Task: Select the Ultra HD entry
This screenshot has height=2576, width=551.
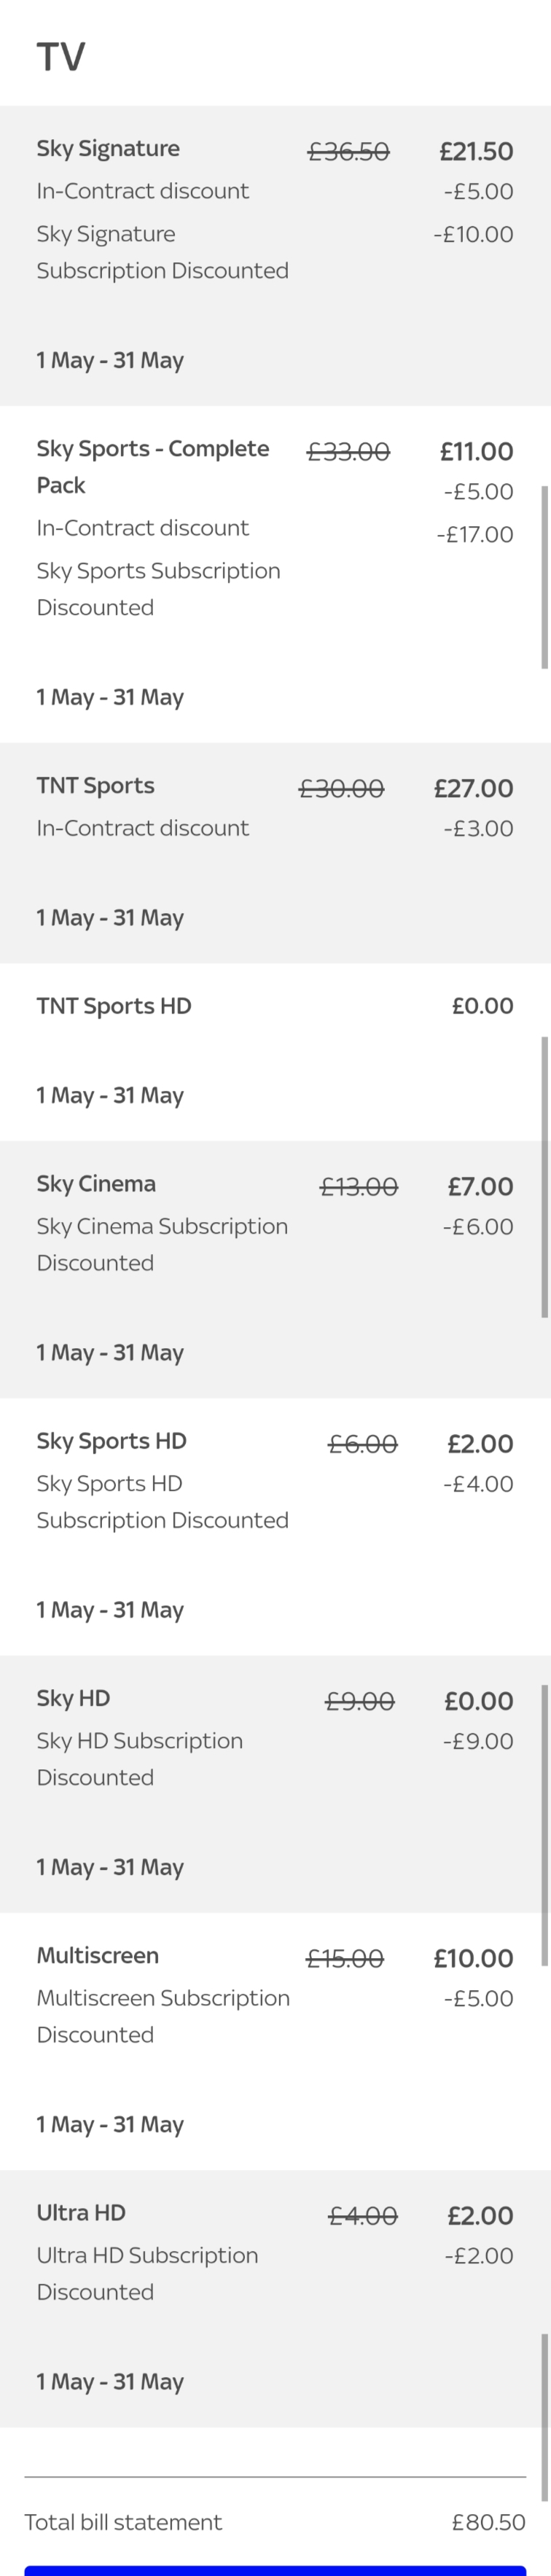Action: point(275,2298)
